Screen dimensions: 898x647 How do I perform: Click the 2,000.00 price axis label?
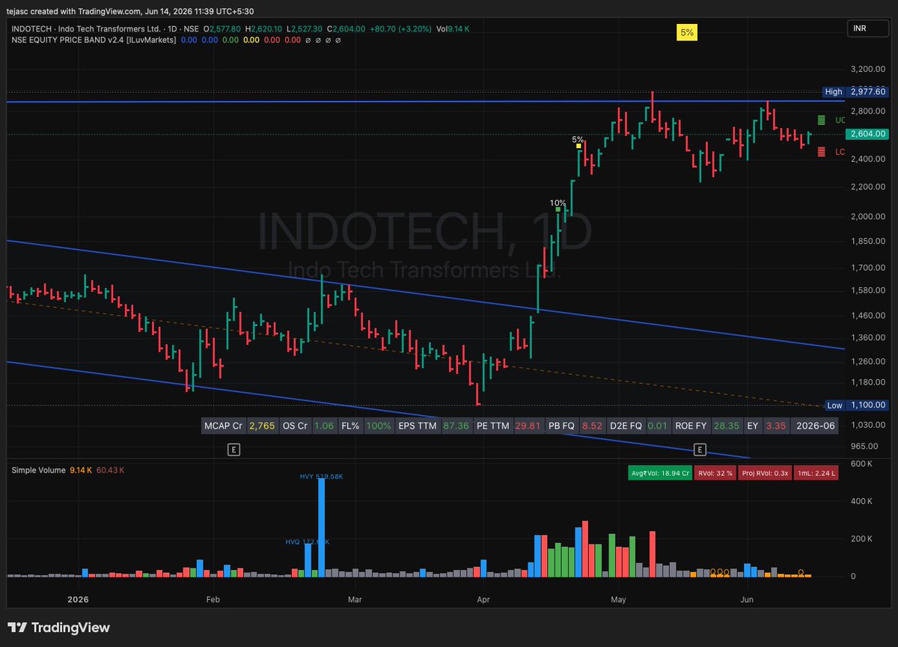(868, 216)
